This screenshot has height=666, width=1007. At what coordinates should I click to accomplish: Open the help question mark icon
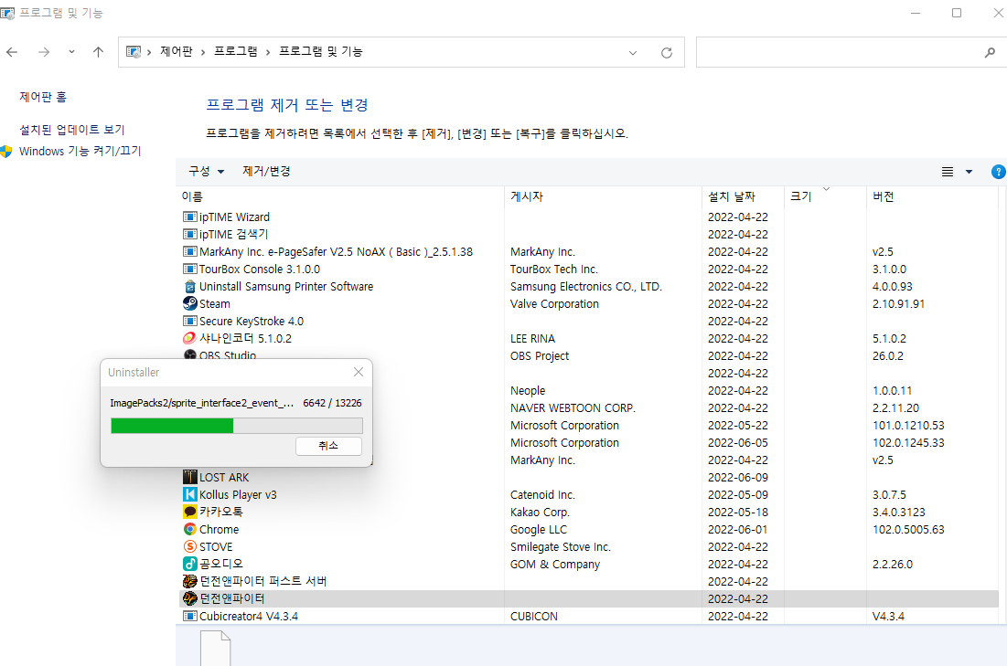(999, 172)
